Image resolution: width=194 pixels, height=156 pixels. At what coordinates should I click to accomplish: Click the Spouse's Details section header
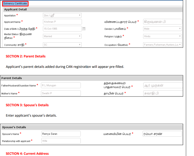pos(92,127)
